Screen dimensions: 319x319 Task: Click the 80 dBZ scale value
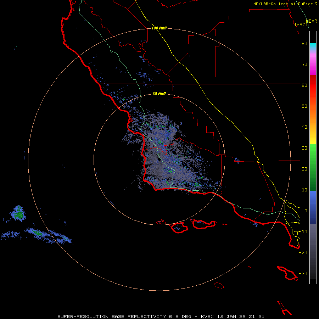[304, 44]
